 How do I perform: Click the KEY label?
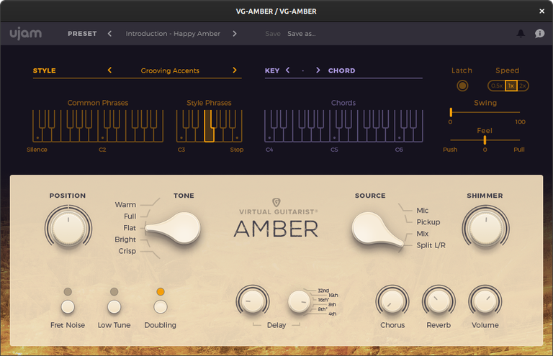272,70
